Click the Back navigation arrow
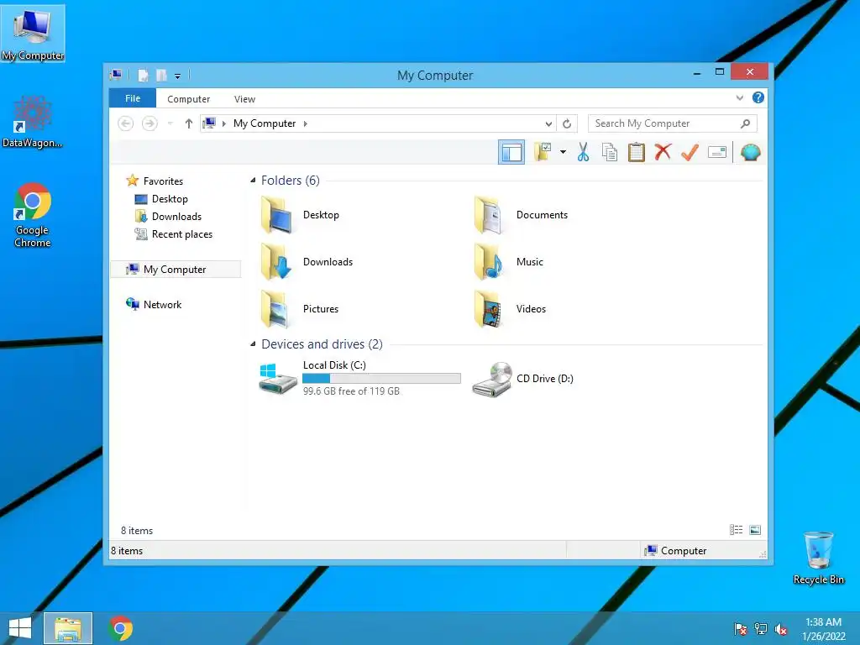This screenshot has width=860, height=645. tap(126, 123)
